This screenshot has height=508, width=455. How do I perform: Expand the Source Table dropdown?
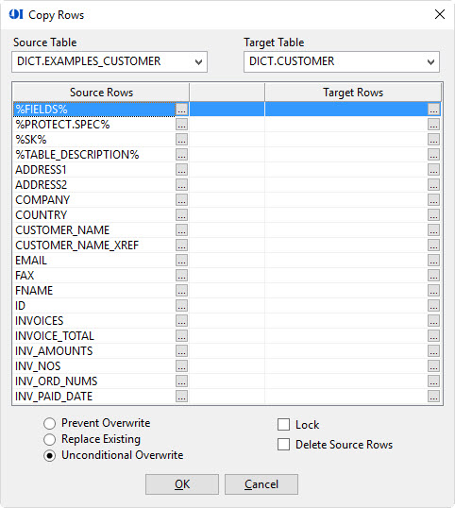point(110,61)
